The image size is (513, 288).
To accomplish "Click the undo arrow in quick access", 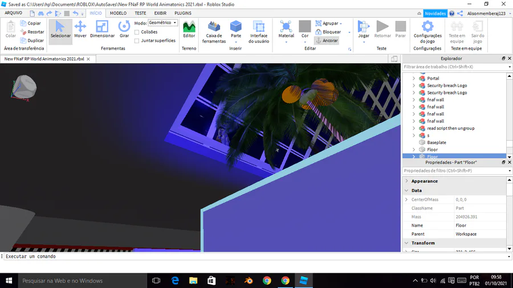I will pos(75,14).
